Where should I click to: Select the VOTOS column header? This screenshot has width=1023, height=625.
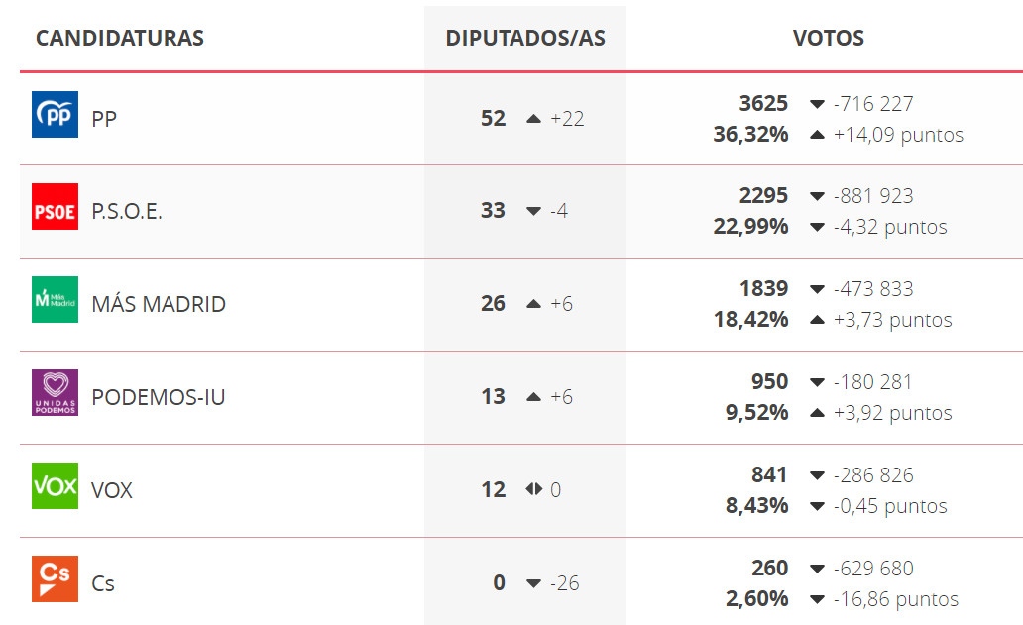829,38
